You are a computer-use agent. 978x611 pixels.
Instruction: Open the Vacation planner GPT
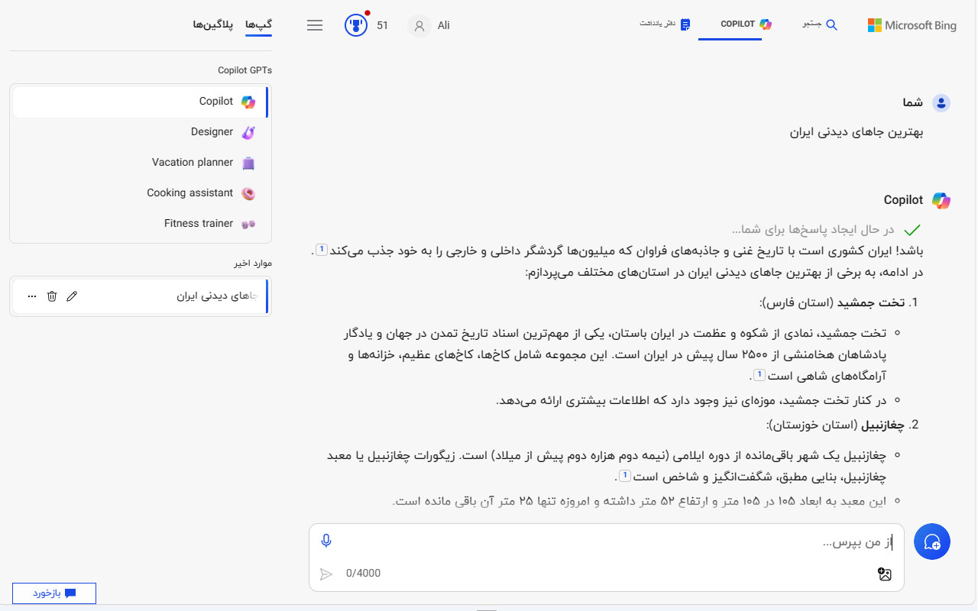coord(192,162)
